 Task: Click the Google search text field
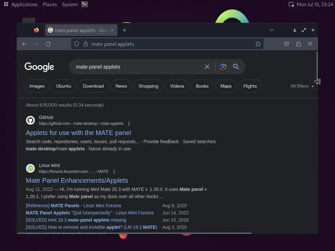tap(137, 67)
